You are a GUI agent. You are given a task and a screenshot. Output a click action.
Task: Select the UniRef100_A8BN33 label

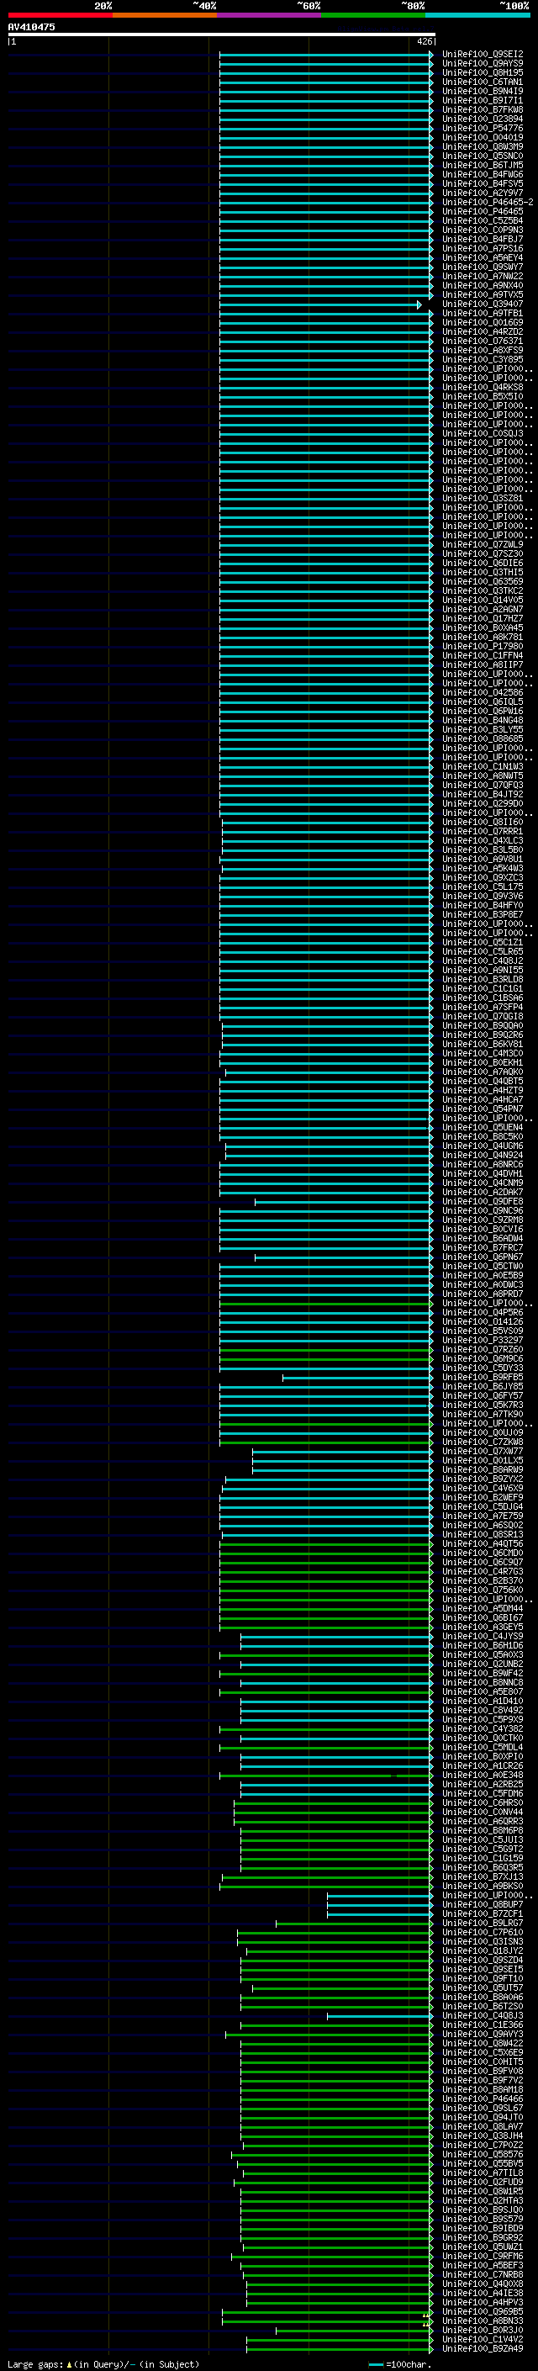tap(483, 2321)
